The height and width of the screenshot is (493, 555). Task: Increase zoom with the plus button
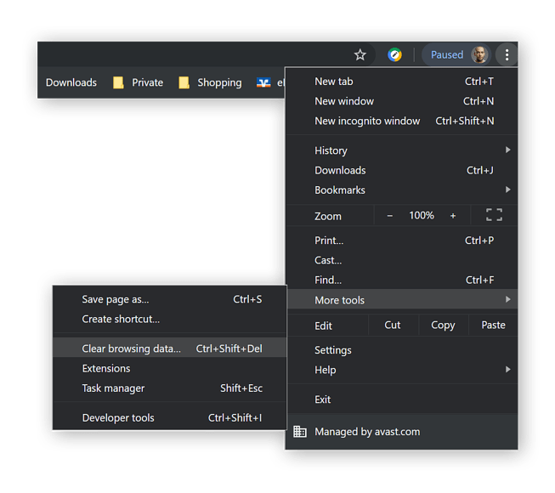pos(452,216)
